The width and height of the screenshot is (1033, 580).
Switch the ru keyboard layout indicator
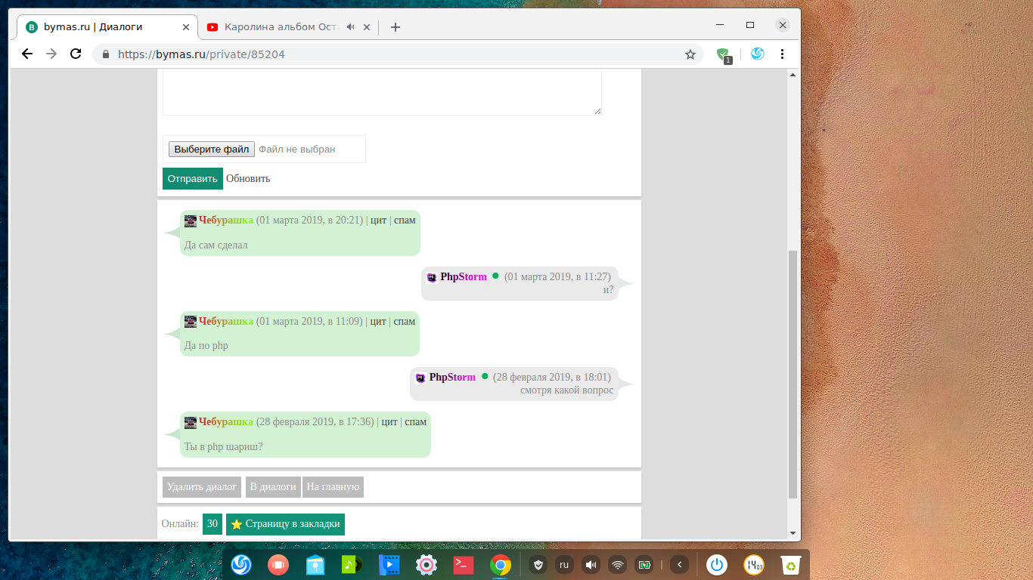(564, 564)
